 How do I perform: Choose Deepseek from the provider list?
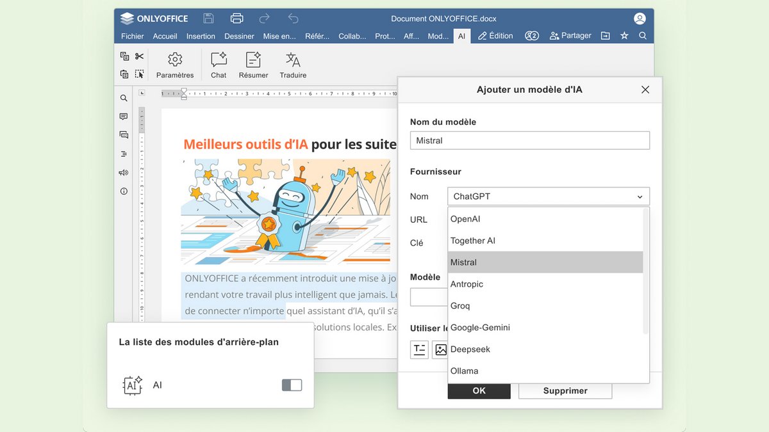(545, 349)
